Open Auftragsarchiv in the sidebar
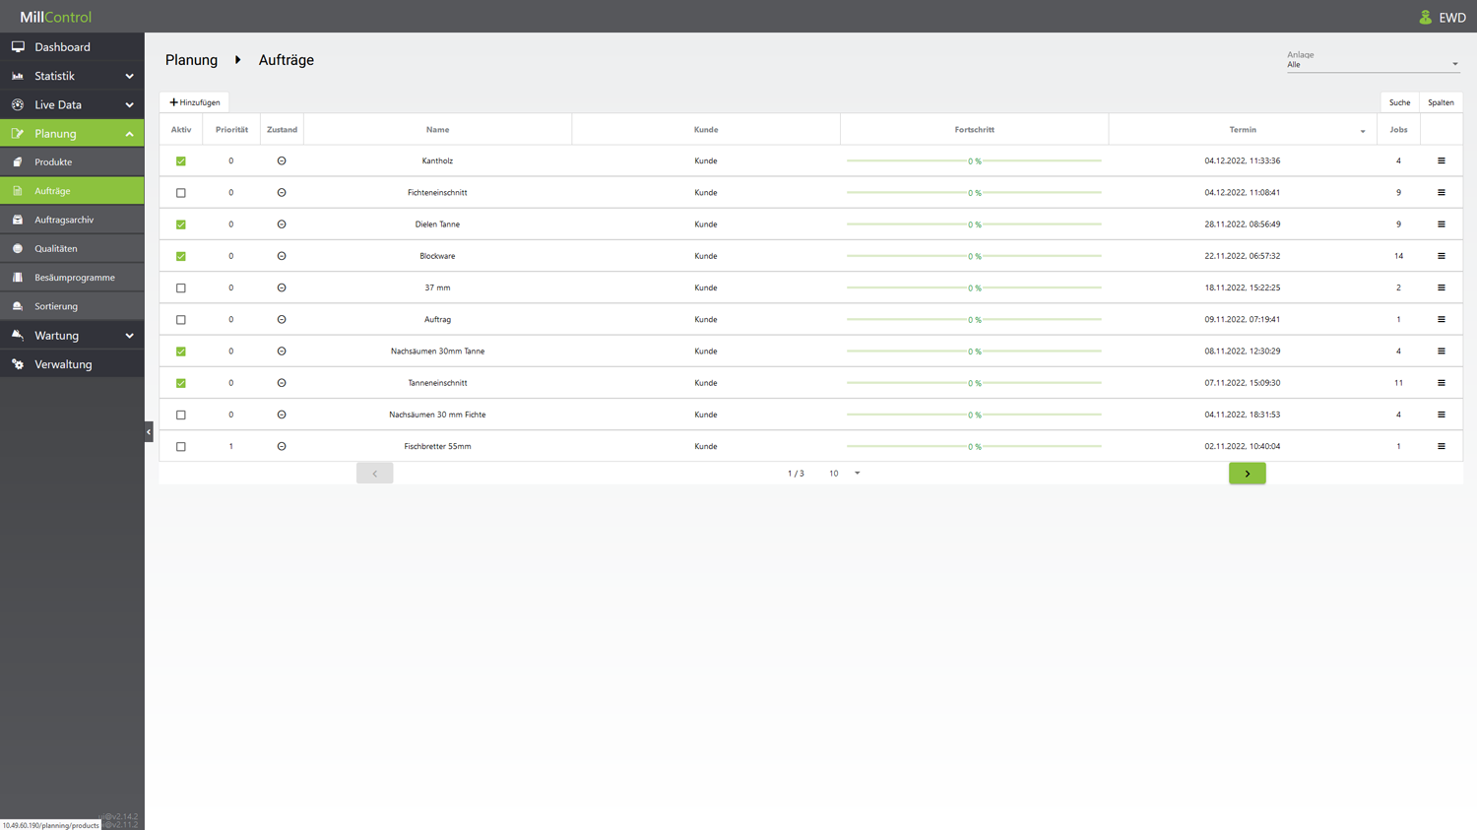1477x830 pixels. [64, 220]
